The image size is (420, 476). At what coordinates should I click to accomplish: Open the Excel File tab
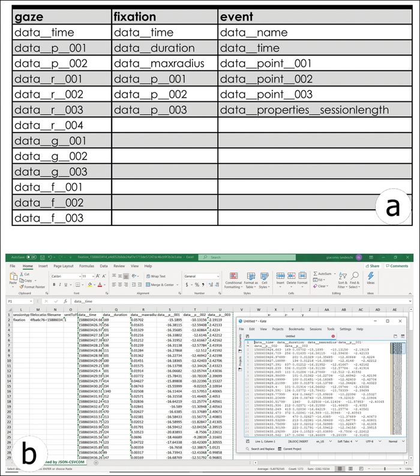13,266
